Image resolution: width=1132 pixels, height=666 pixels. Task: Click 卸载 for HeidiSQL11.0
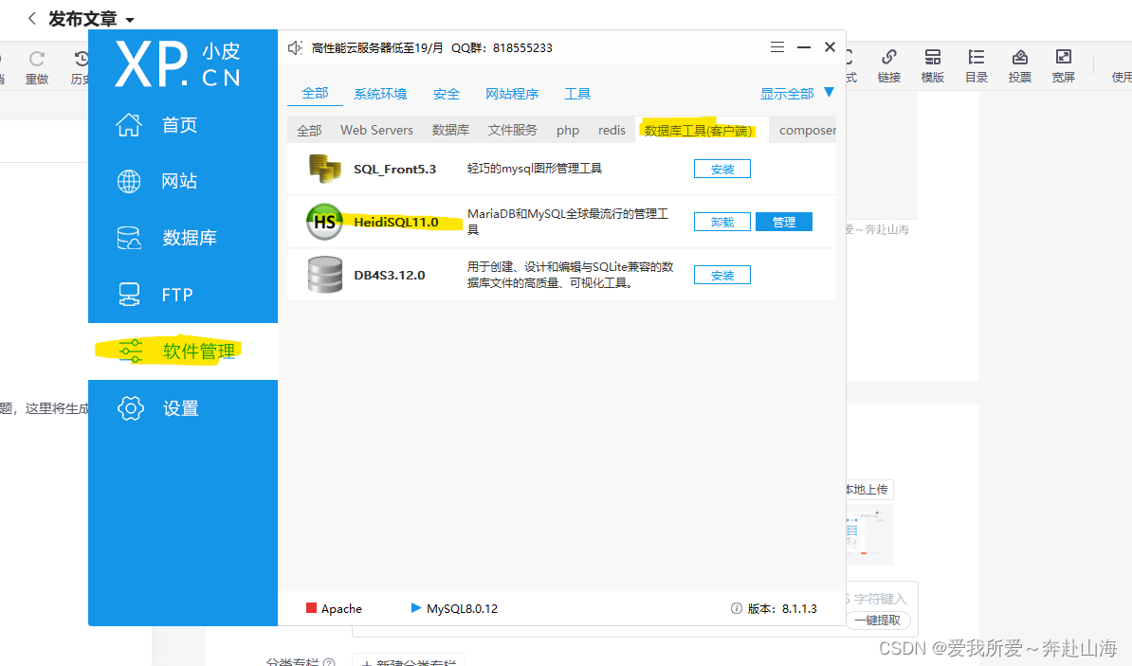click(x=721, y=222)
